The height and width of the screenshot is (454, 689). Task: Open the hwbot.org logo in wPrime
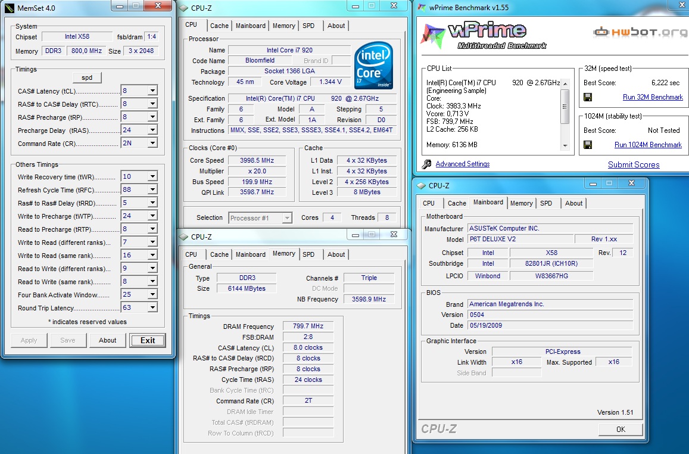641,32
